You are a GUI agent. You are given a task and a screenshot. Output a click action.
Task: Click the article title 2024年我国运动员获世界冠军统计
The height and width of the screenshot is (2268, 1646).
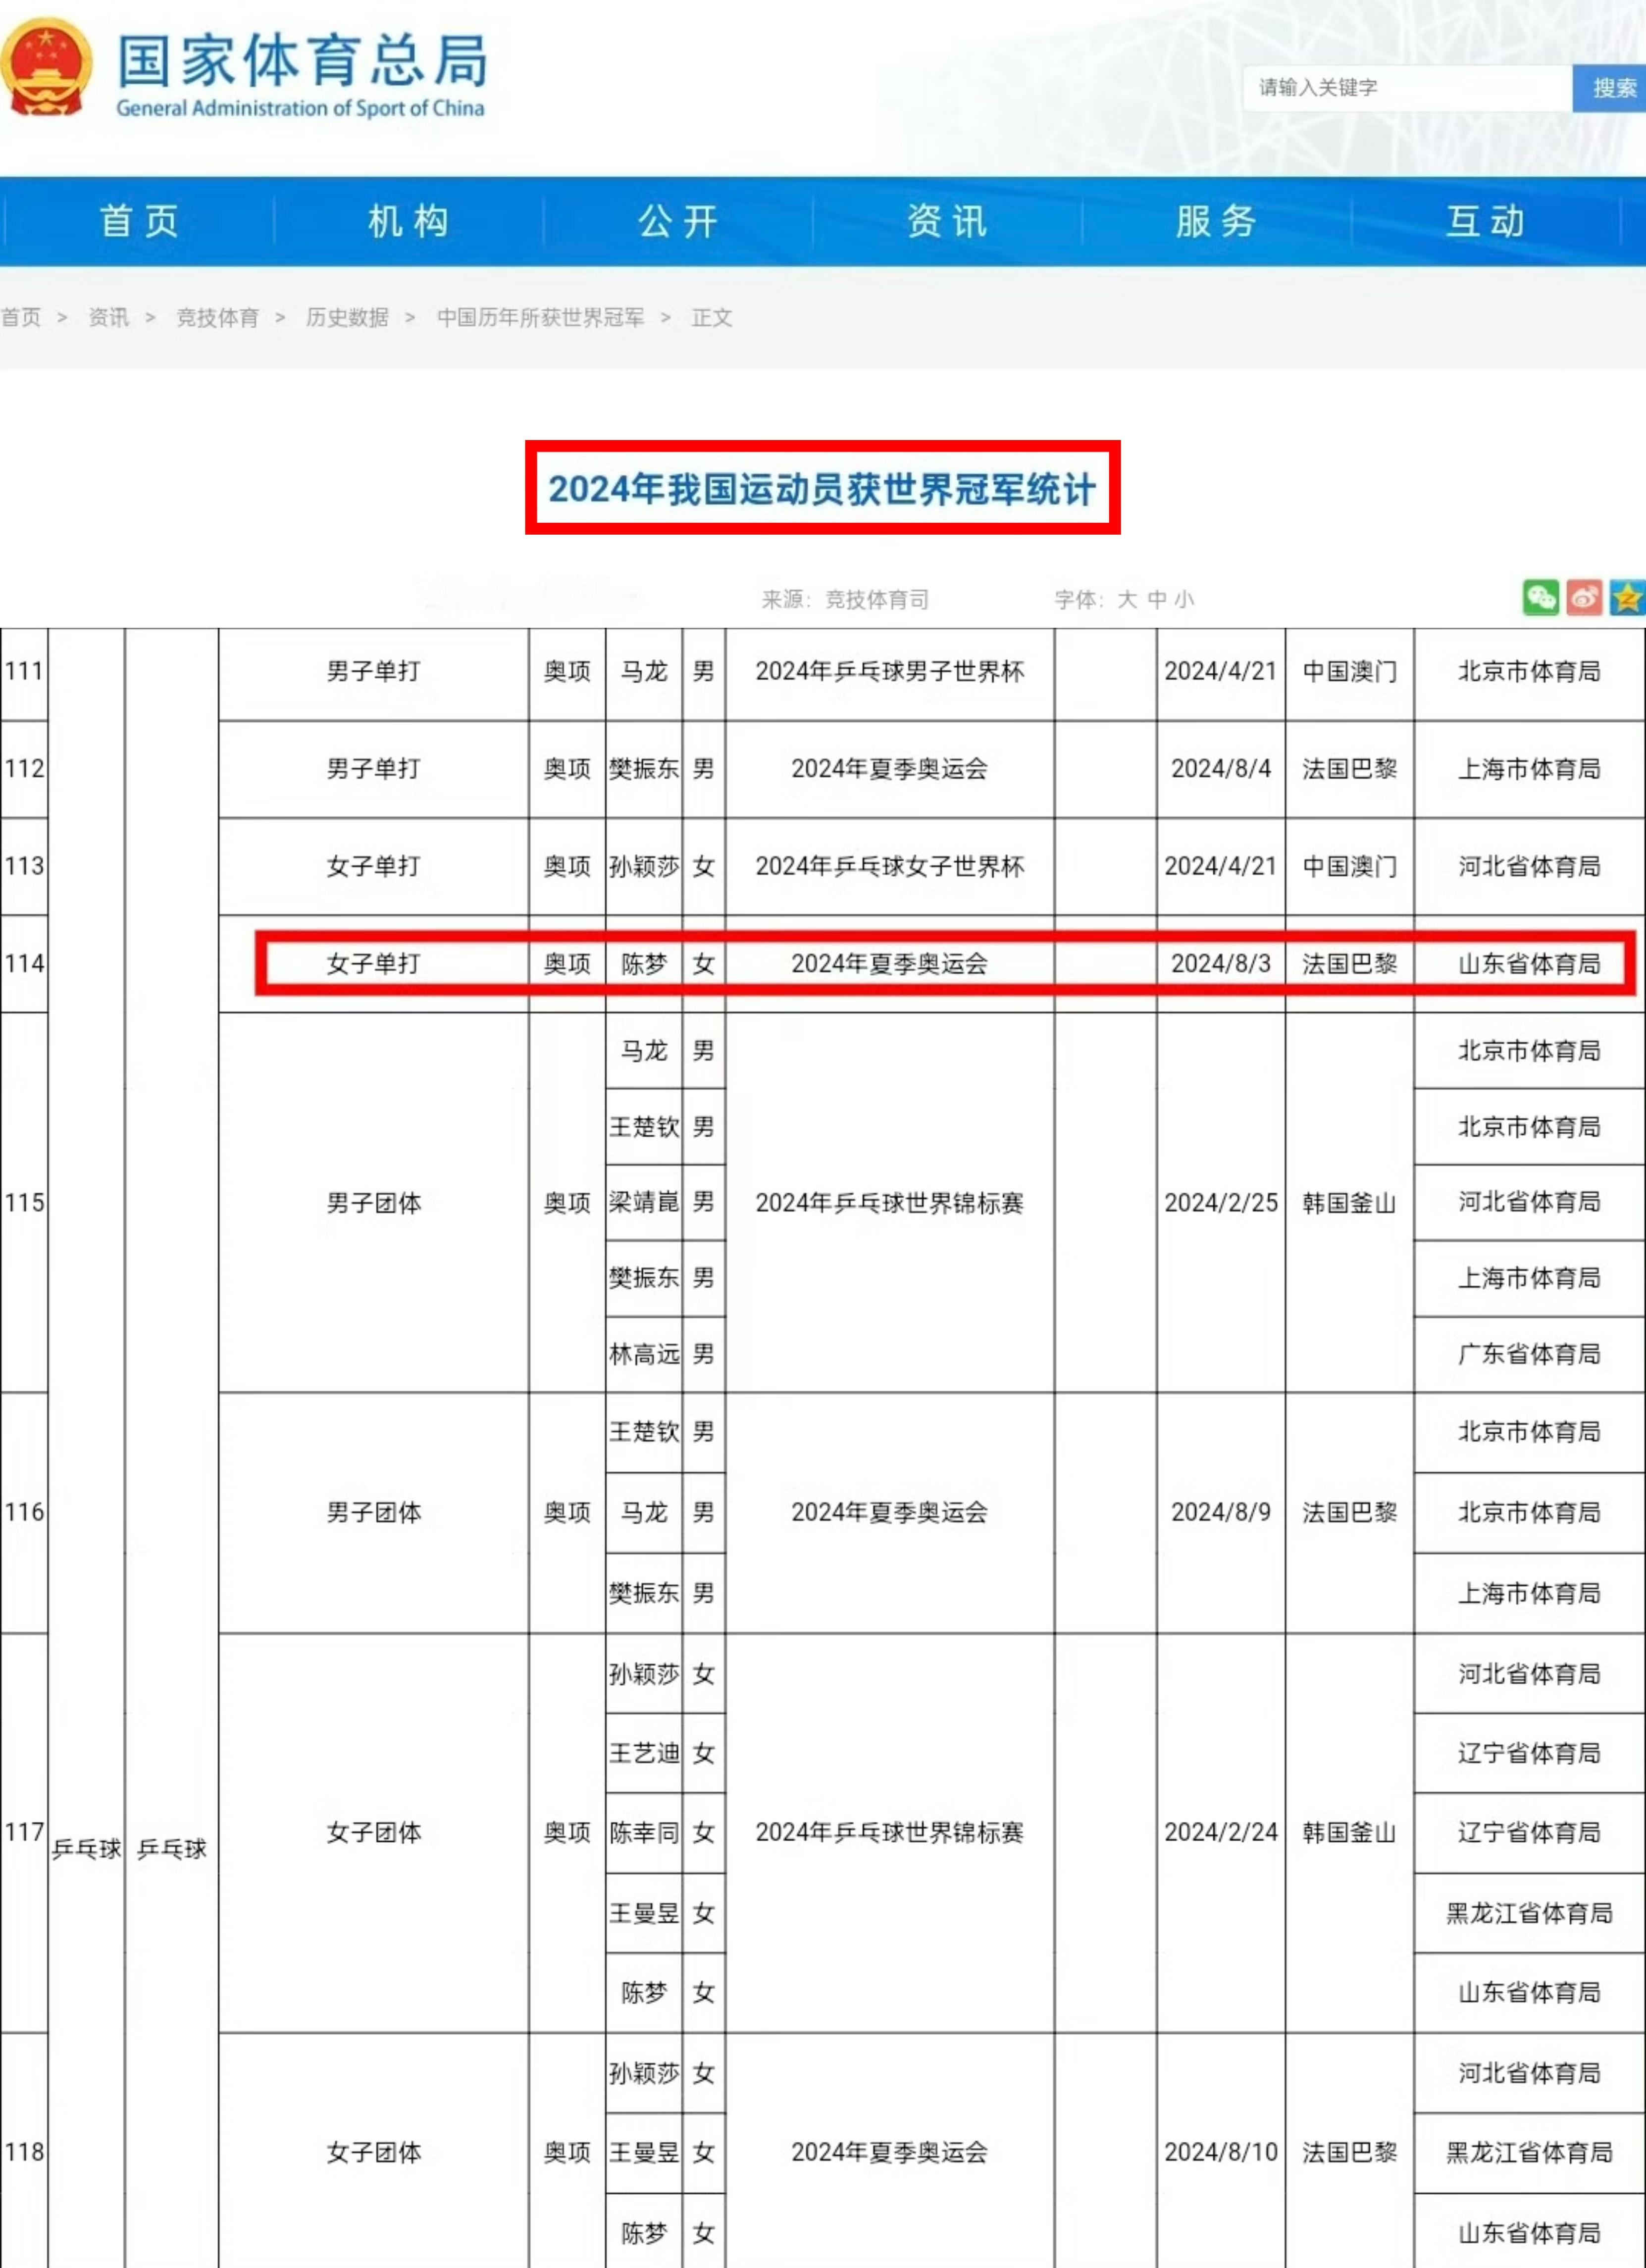point(822,489)
